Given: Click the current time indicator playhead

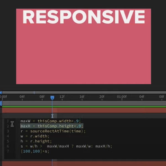Looking at the screenshot, I should click(52, 98).
